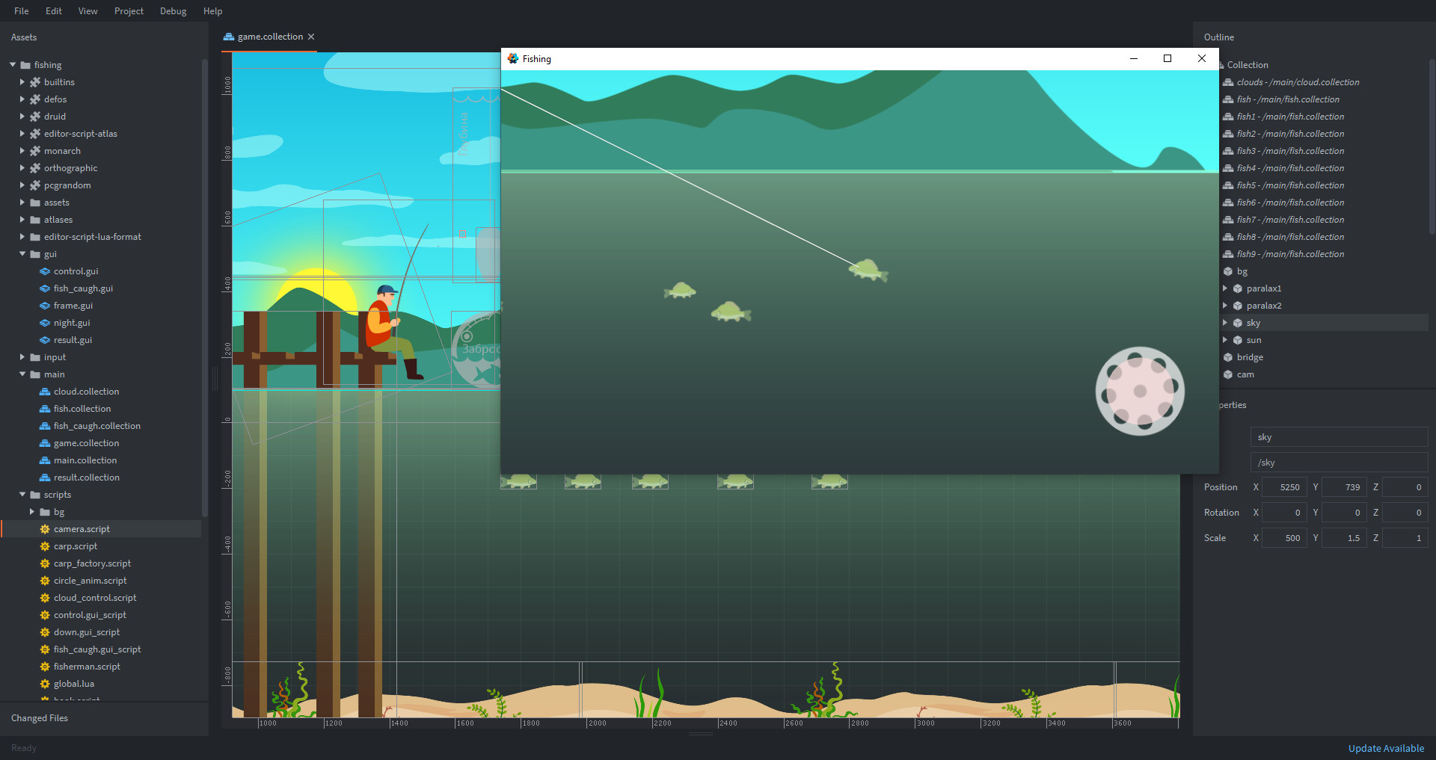Open the Debug menu
The height and width of the screenshot is (760, 1436).
173,10
